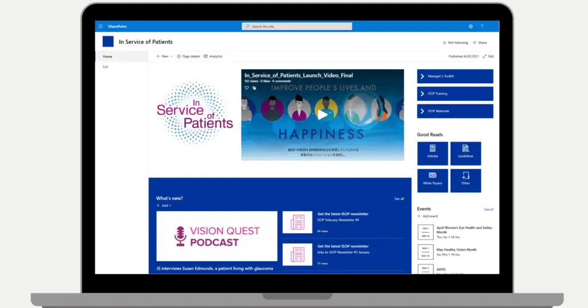Image resolution: width=588 pixels, height=308 pixels.
Task: Click the video title In_Service_of_Patients_Launch_Video_Final
Action: pyautogui.click(x=299, y=75)
